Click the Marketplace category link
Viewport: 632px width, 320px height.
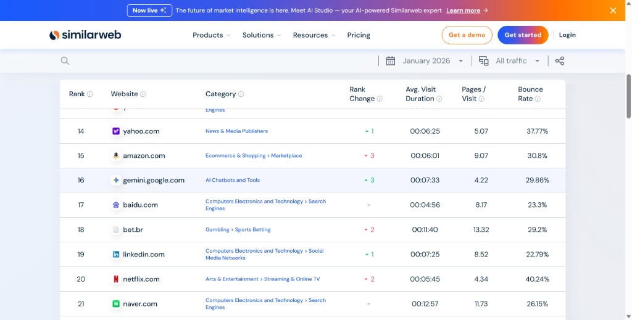(x=286, y=156)
